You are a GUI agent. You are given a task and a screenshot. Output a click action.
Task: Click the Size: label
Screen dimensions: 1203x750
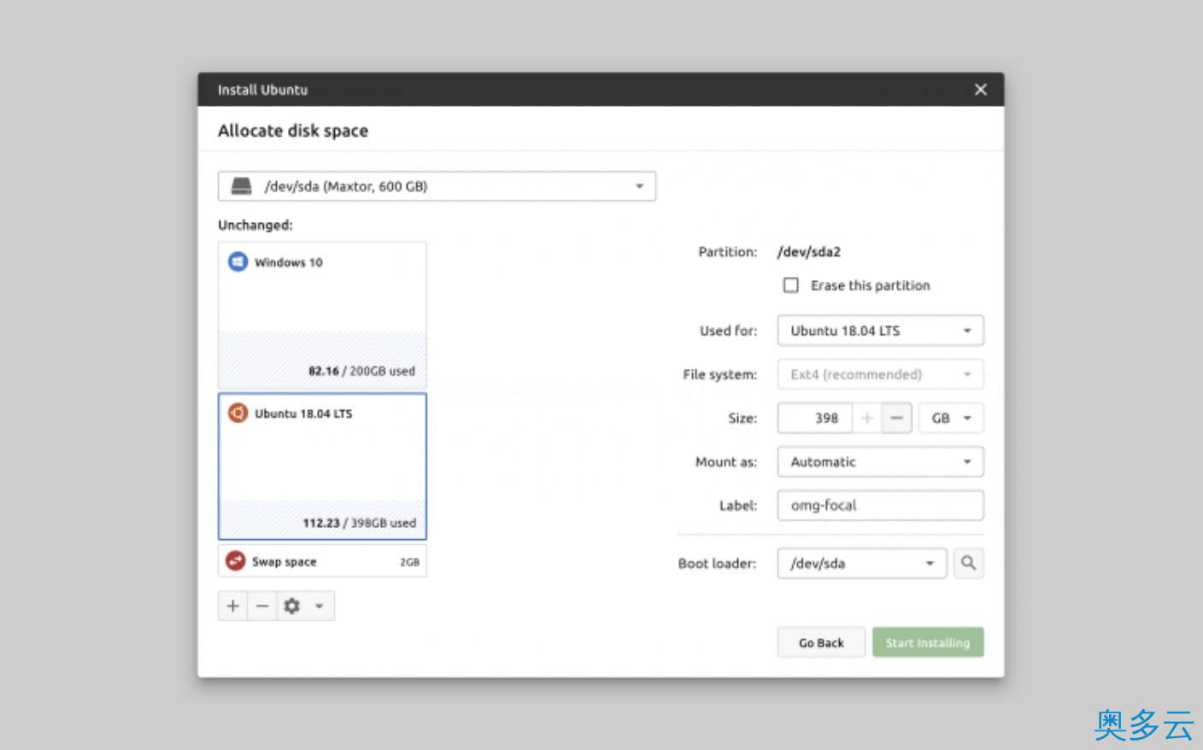[742, 418]
